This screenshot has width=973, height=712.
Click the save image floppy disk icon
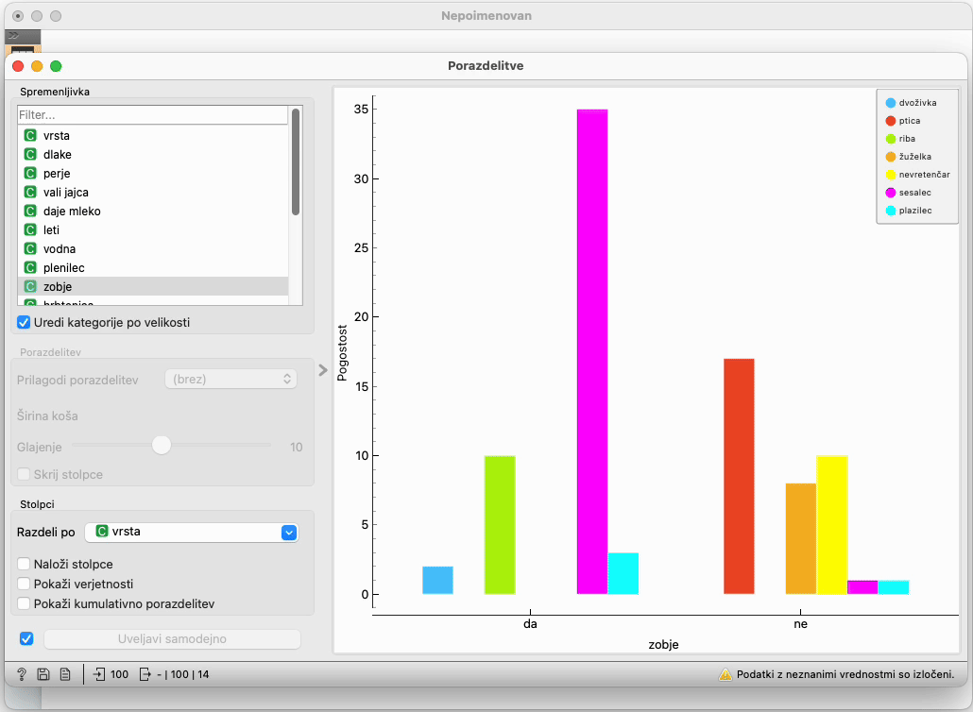click(43, 674)
